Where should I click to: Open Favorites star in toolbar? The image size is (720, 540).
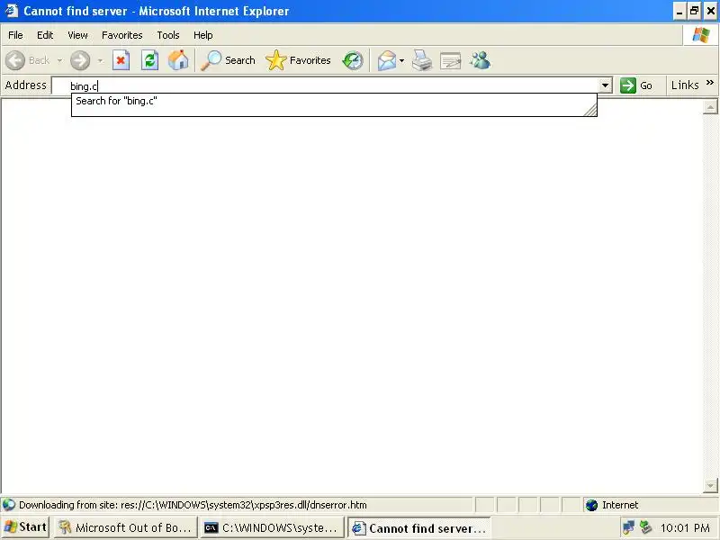click(x=298, y=60)
